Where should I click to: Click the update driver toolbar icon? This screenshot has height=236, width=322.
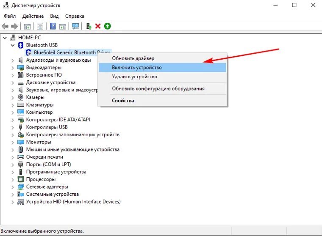coord(89,26)
